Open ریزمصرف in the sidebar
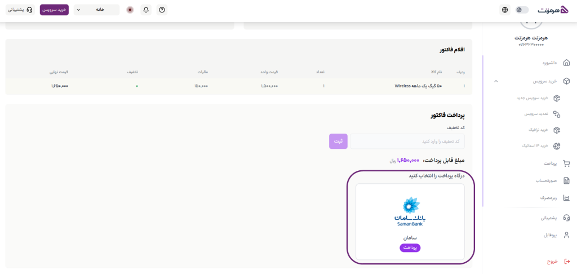The width and height of the screenshot is (577, 274). [x=549, y=198]
